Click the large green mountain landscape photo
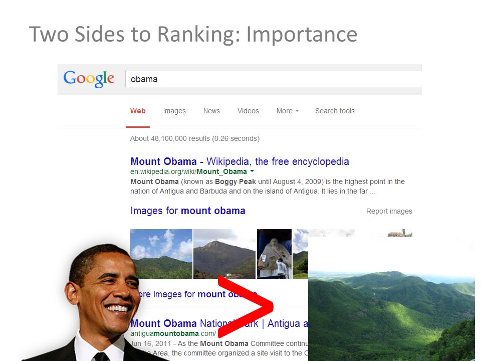This screenshot has height=361, width=481. click(x=391, y=299)
